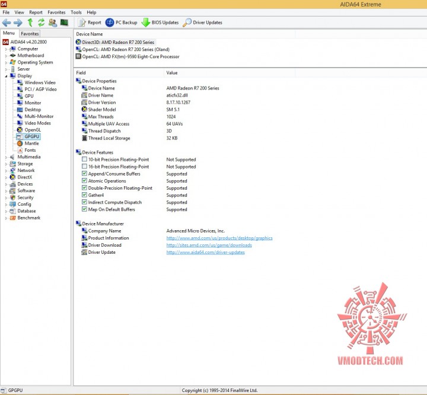Open the sites.amd.com game downloads link

(x=209, y=245)
